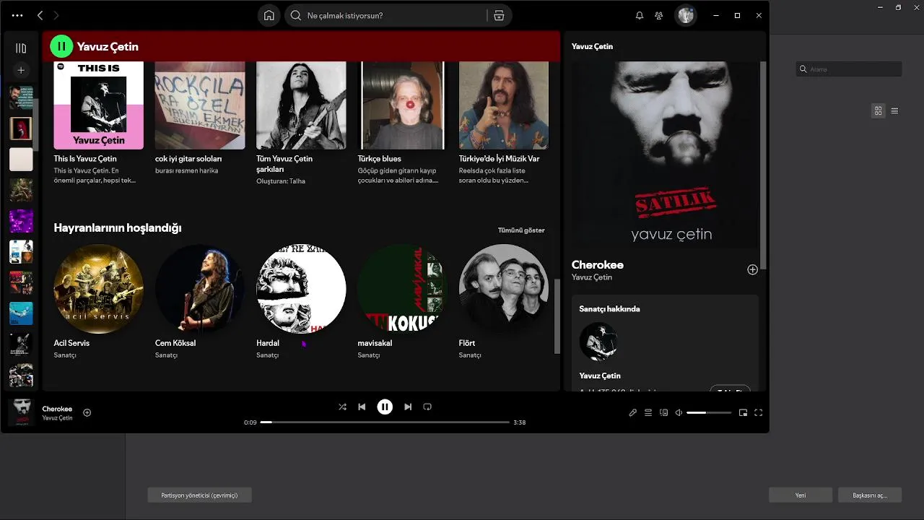
Task: Open the Browse icon in search bar
Action: click(x=499, y=15)
